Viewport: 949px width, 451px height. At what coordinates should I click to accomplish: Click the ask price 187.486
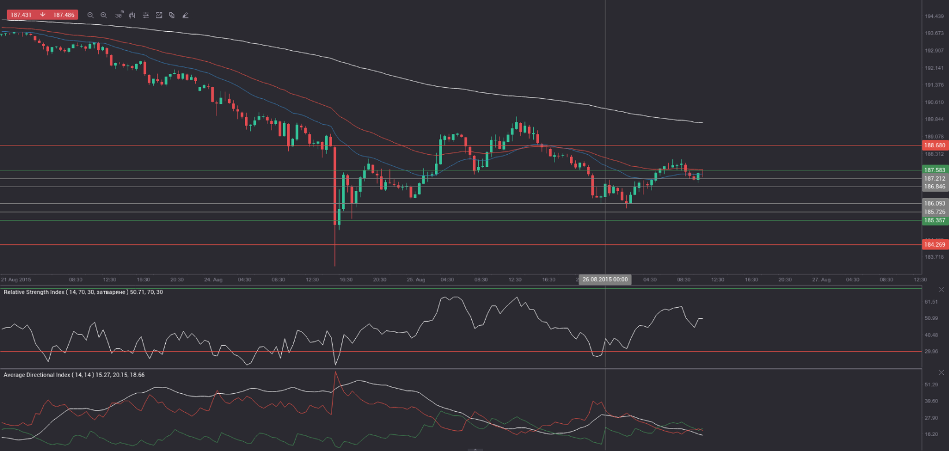63,15
